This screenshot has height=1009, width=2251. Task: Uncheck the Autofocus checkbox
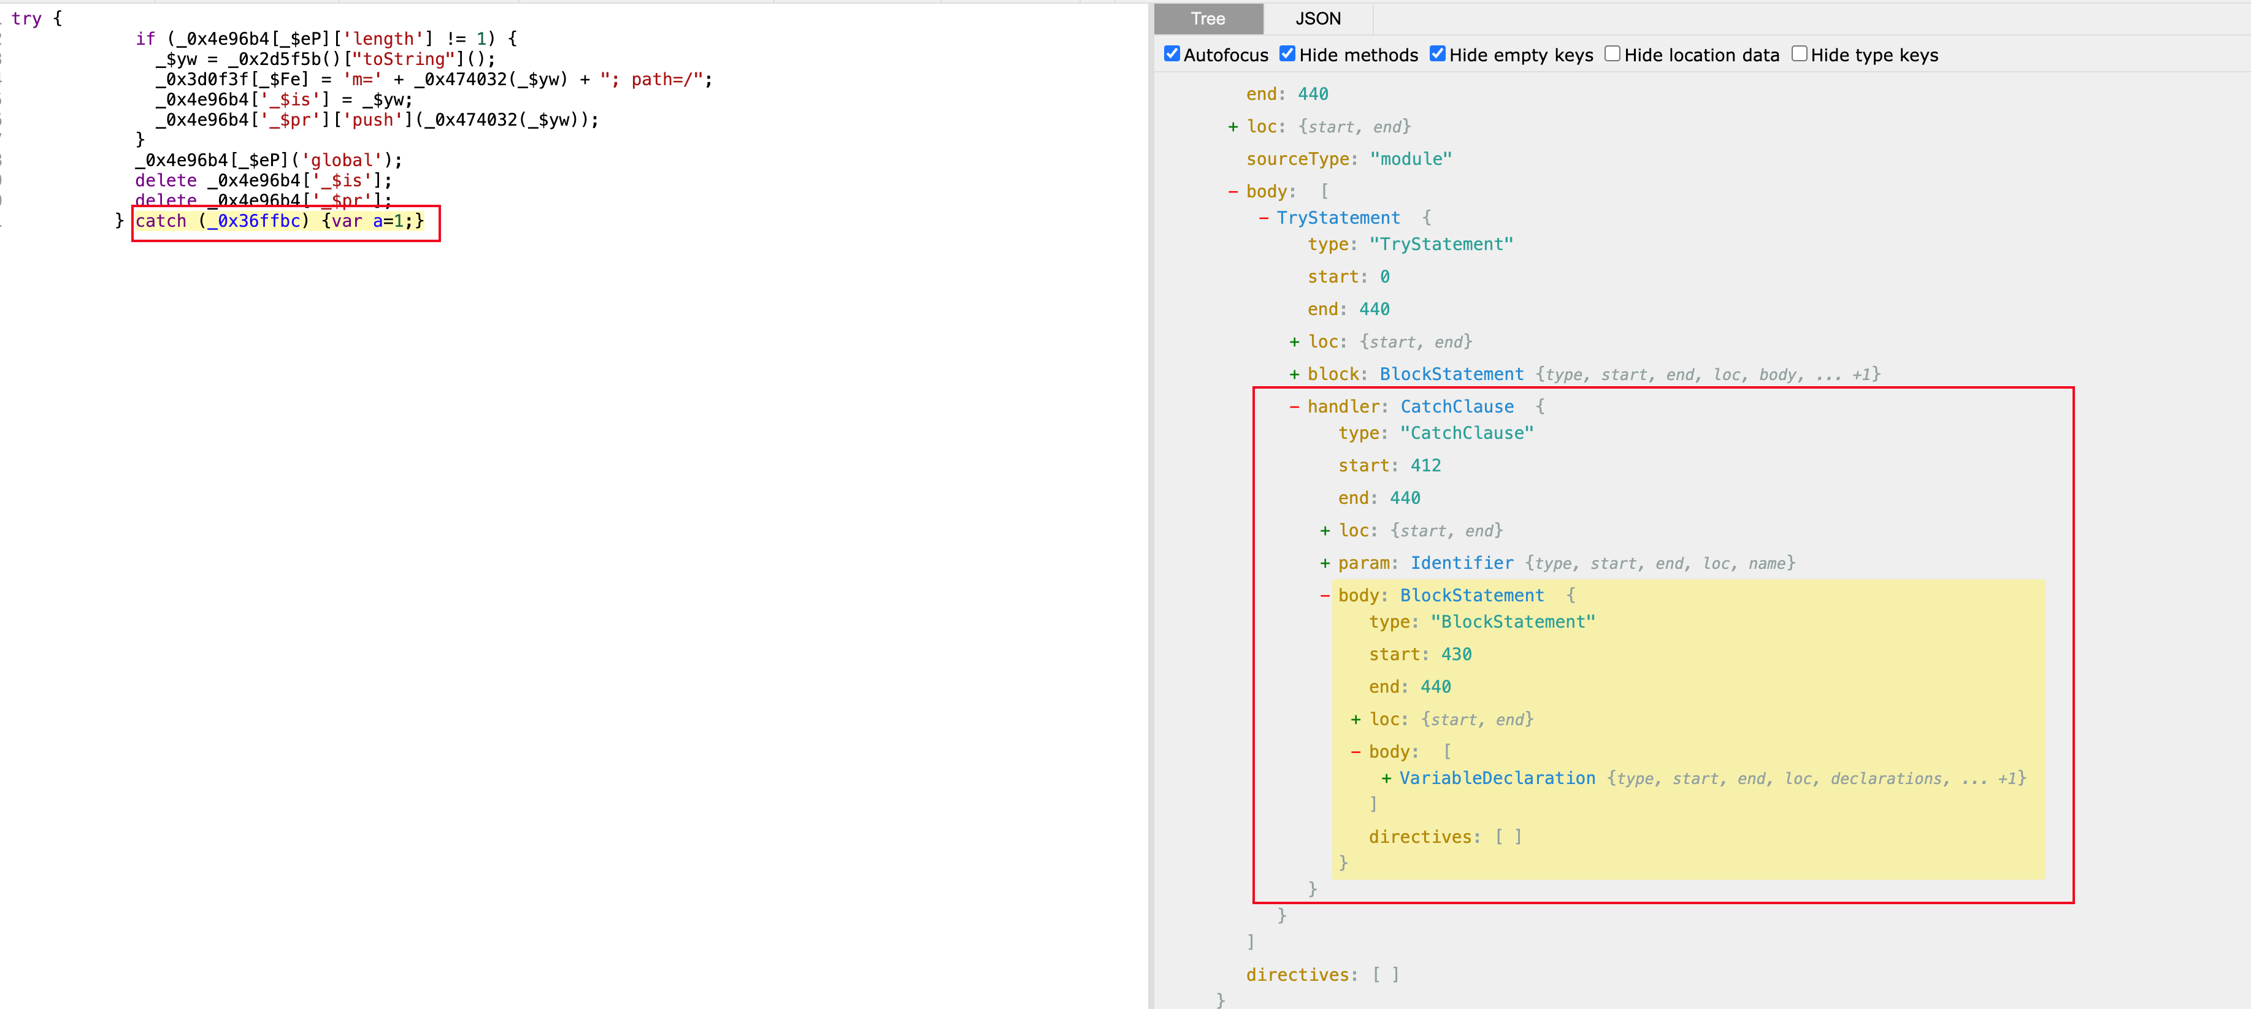[1172, 54]
